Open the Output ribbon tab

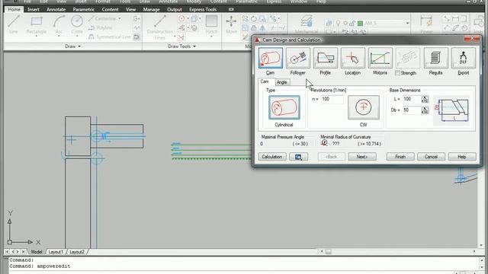point(175,9)
